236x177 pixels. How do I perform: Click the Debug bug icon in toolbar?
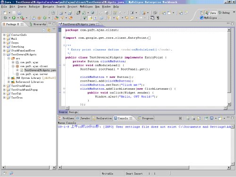click(5, 18)
